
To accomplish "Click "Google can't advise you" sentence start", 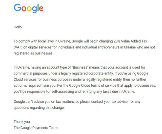I will pos(32,102).
